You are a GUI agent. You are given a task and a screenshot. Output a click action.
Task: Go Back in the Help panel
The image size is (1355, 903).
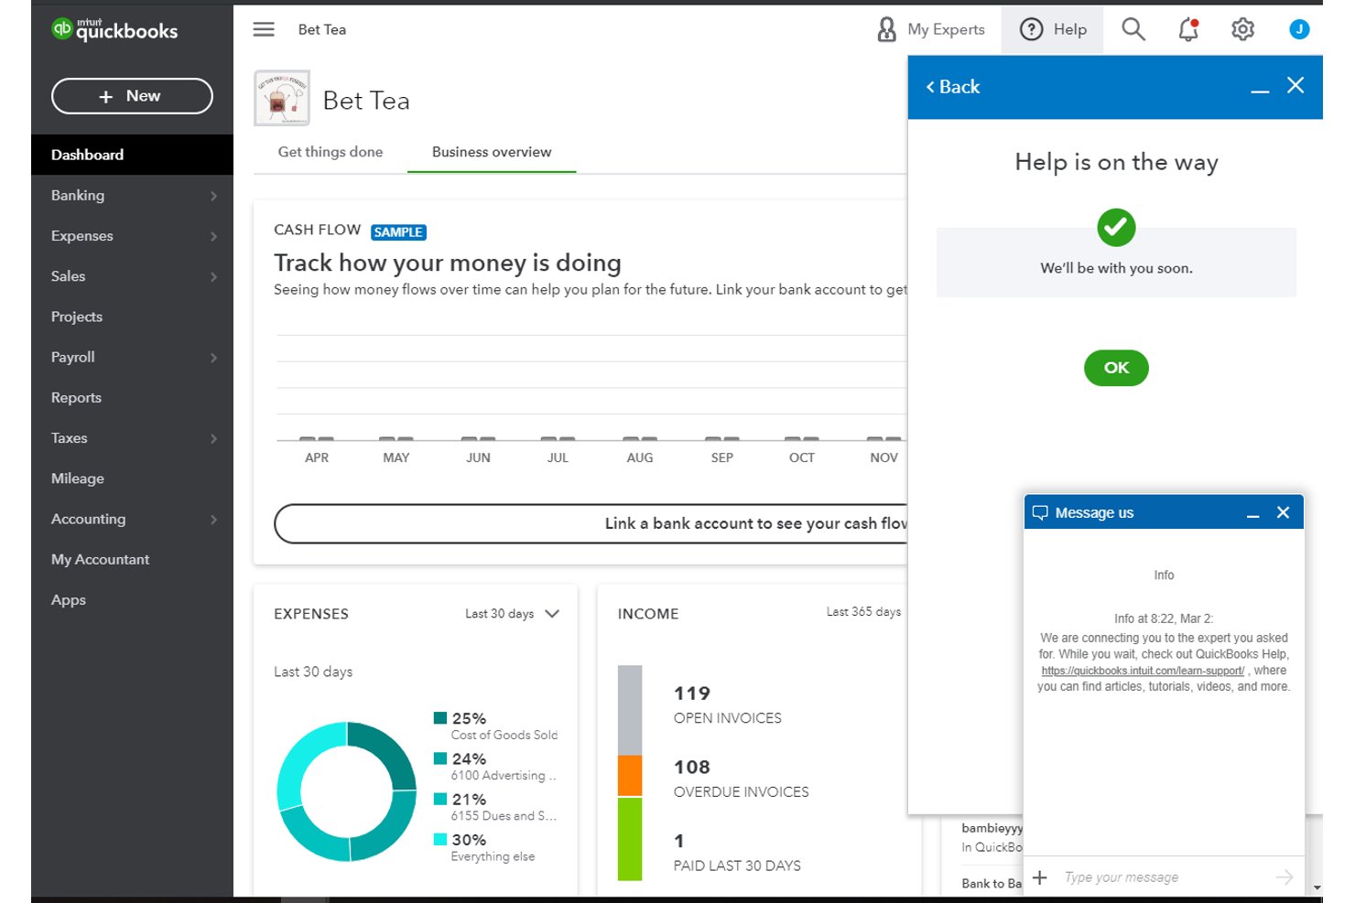point(952,87)
